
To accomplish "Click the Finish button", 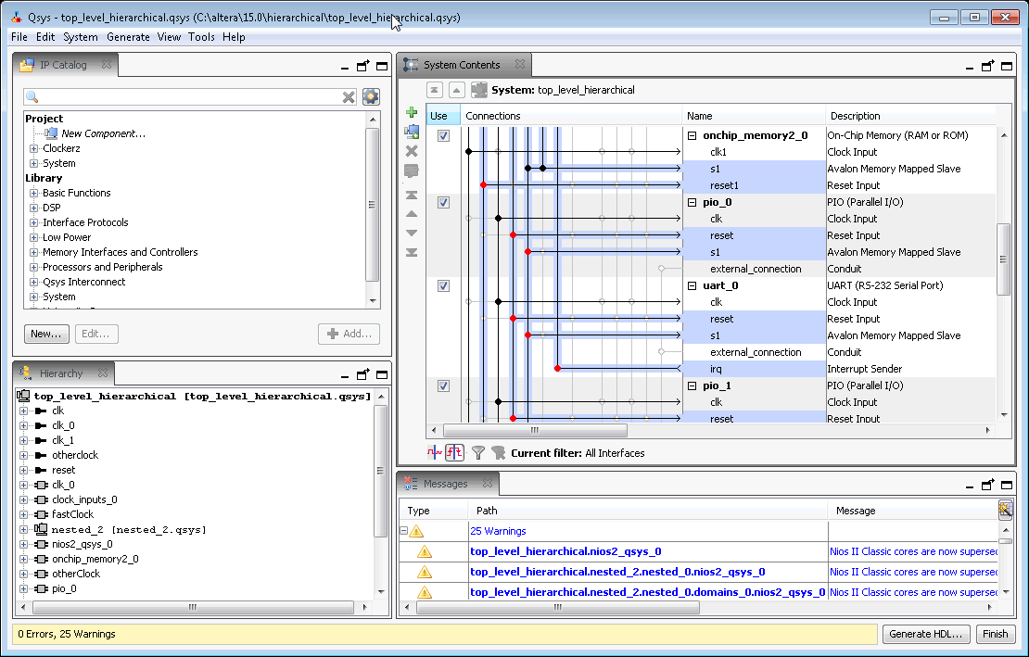I will coord(995,634).
